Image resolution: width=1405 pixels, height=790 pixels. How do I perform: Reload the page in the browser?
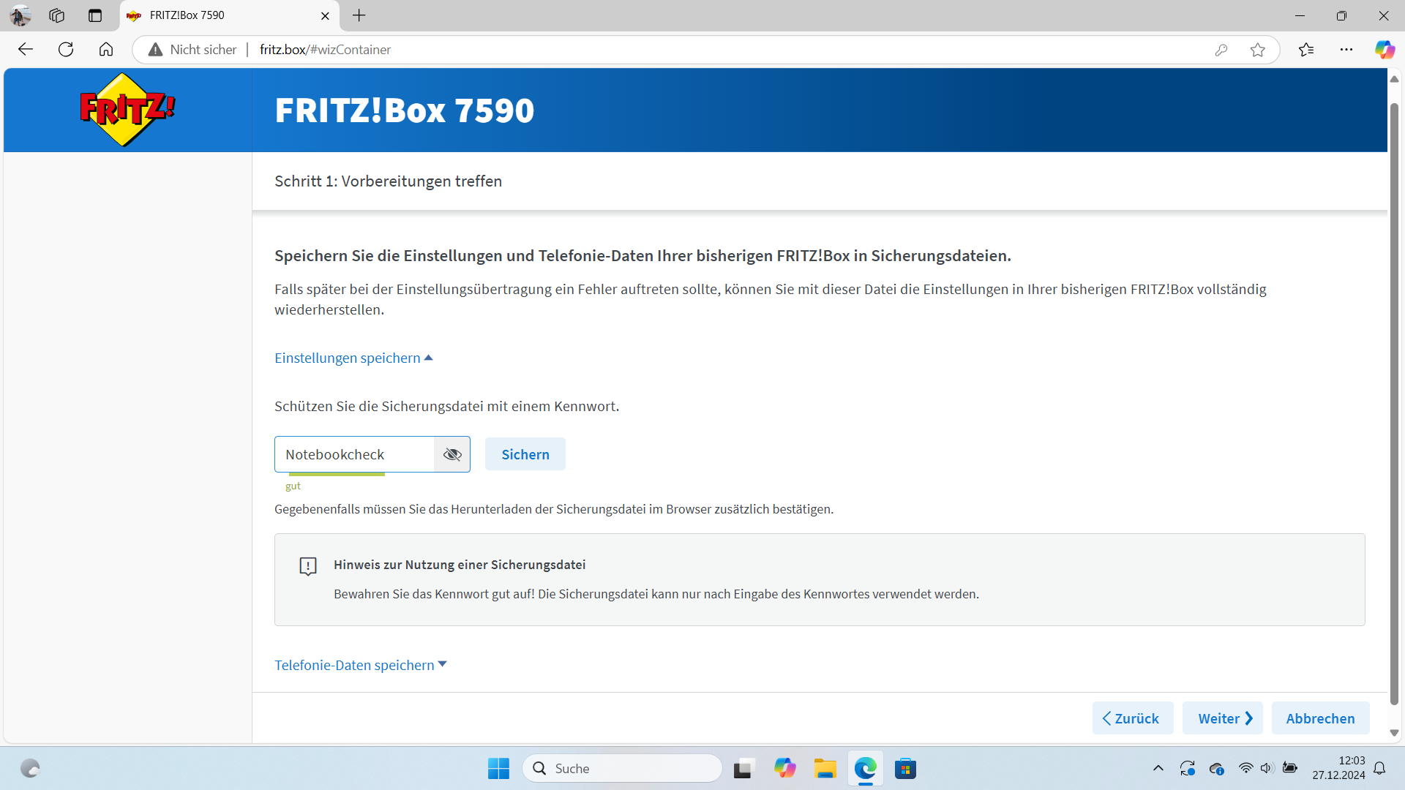(66, 50)
